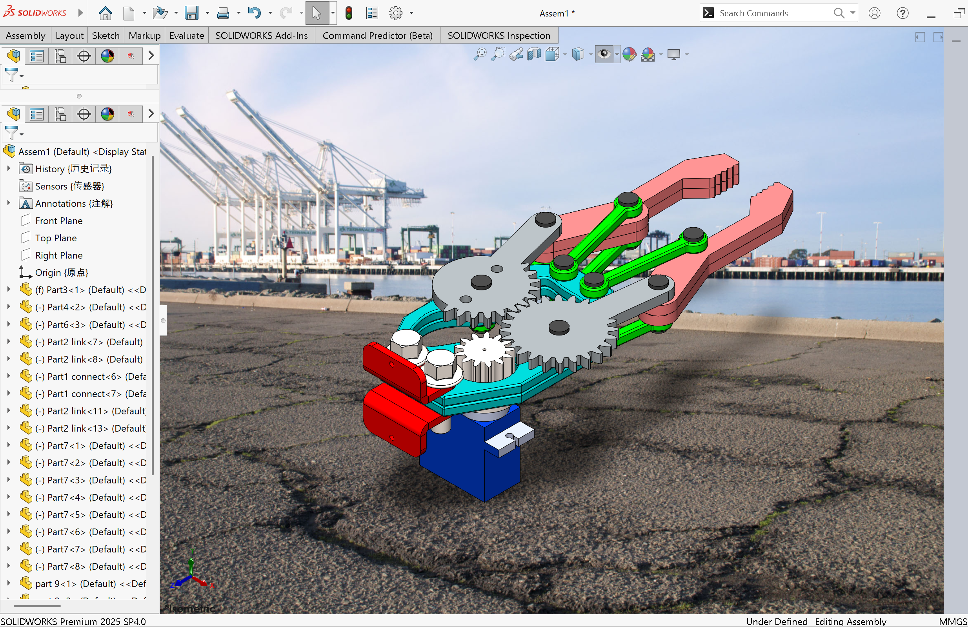Image resolution: width=968 pixels, height=627 pixels.
Task: Click the Open document folder icon
Action: (160, 13)
